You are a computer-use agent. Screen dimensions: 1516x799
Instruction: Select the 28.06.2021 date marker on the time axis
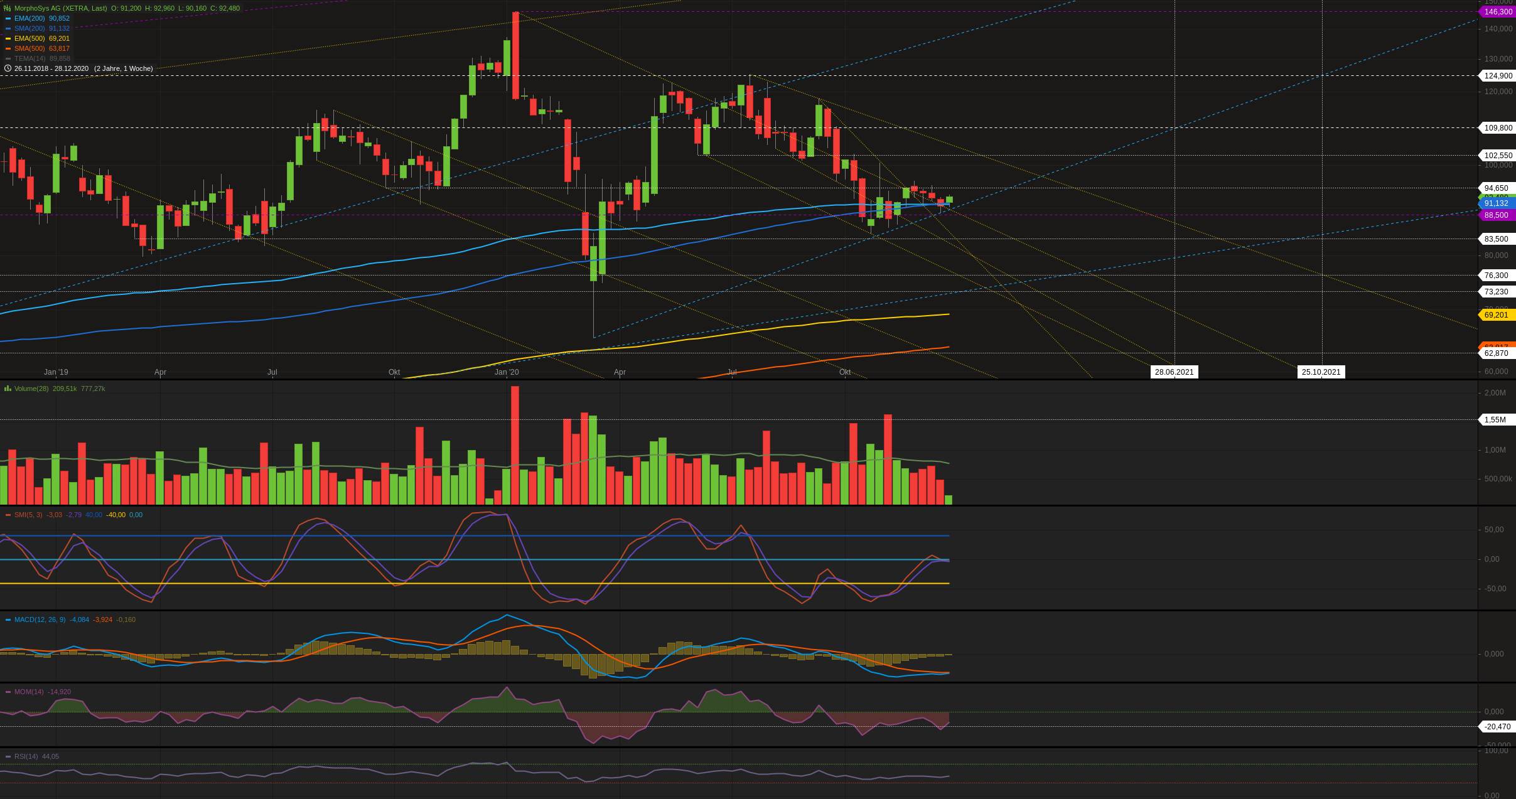[x=1174, y=372]
